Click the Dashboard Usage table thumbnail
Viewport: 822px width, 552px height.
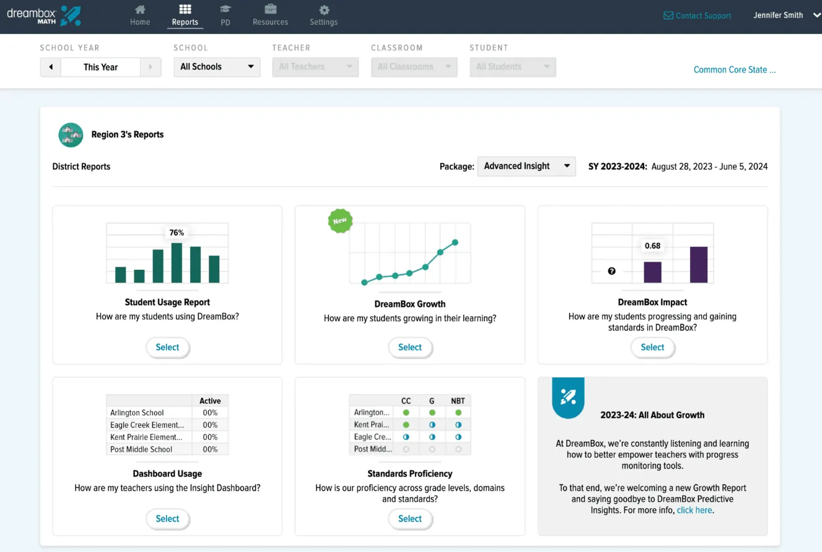[x=167, y=425]
